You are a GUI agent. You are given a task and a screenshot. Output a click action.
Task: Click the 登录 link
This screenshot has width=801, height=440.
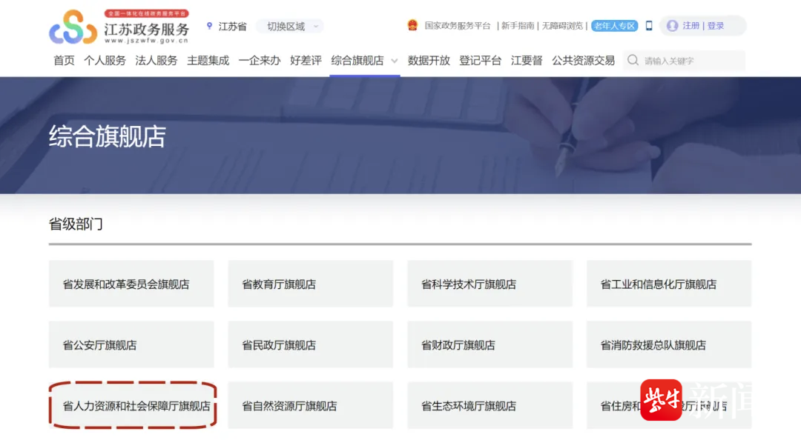pos(716,26)
